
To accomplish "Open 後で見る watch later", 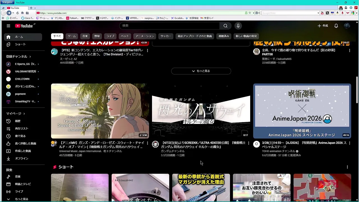I will point(23,136).
